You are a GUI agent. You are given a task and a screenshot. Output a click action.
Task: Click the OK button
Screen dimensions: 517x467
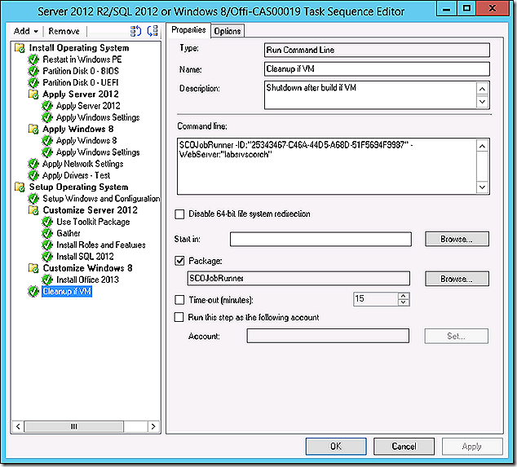point(336,447)
